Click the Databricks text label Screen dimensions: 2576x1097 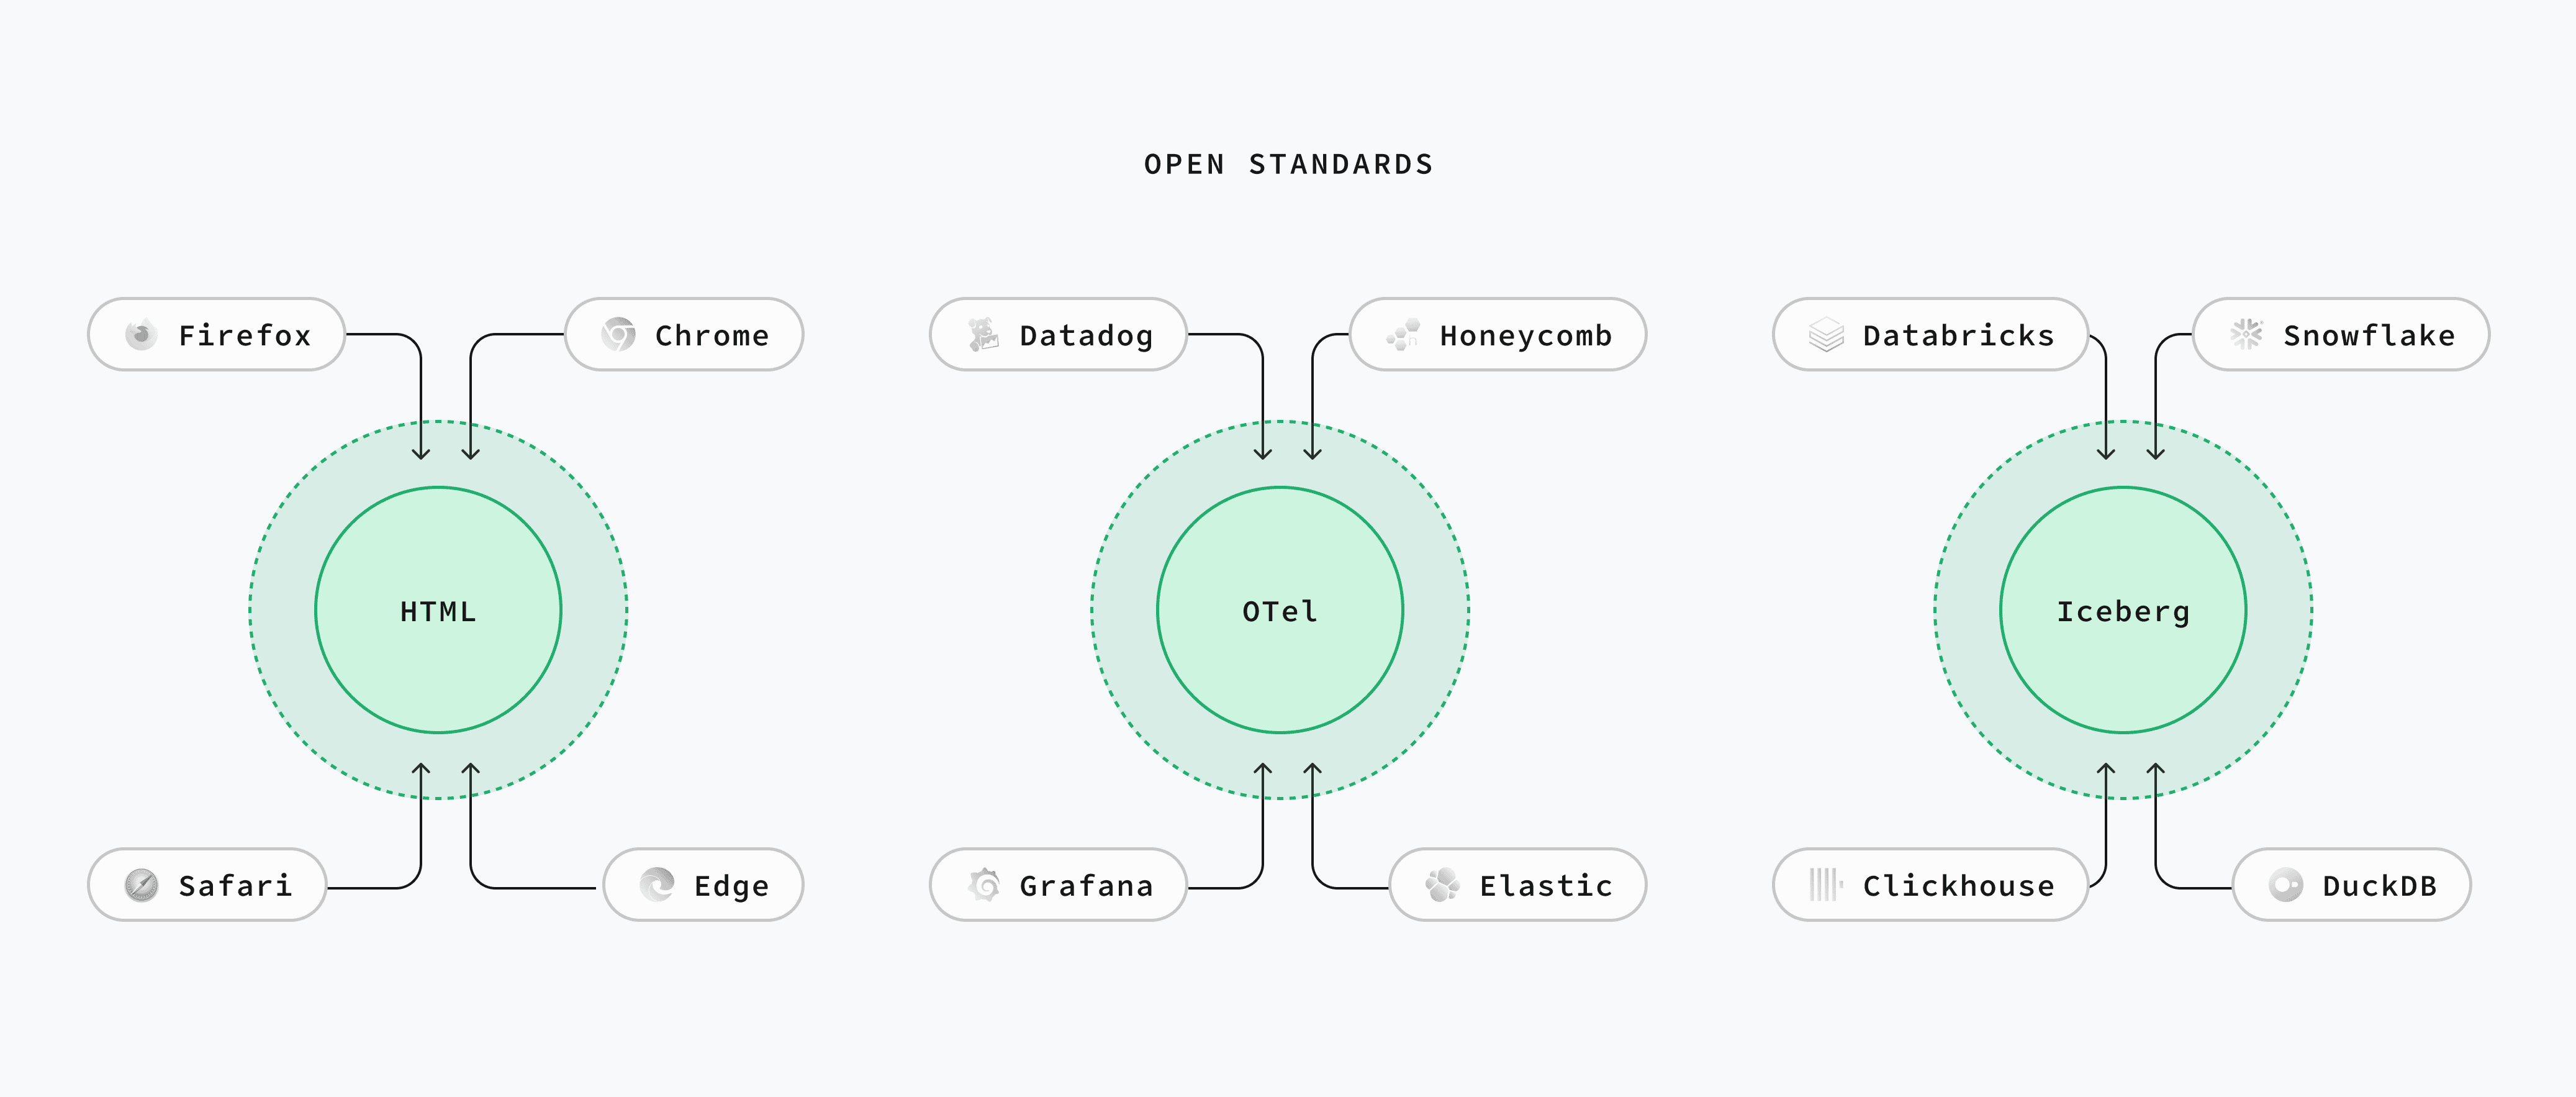click(x=1958, y=335)
